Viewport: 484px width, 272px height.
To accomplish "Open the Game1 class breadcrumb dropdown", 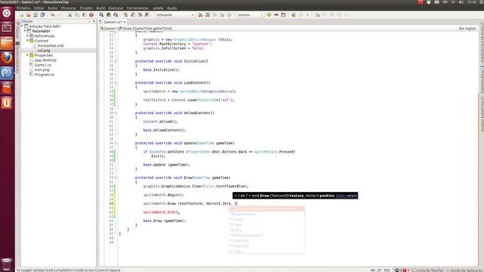I will [x=109, y=29].
